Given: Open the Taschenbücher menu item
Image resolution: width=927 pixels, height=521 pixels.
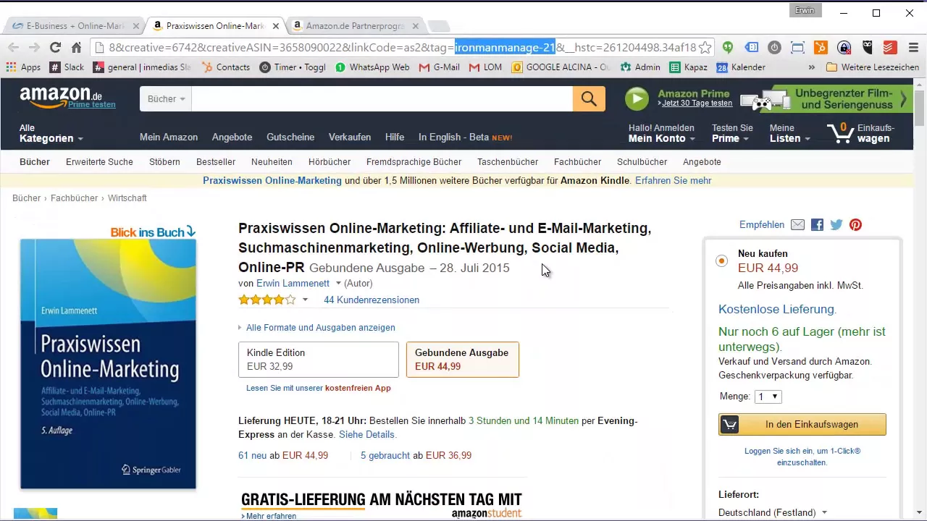Looking at the screenshot, I should pos(508,162).
